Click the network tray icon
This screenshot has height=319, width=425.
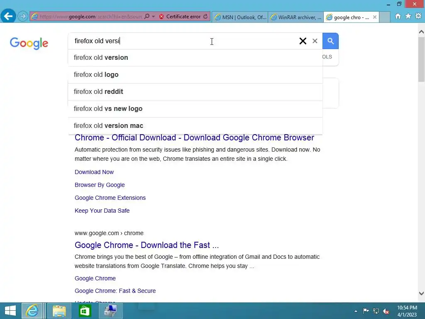point(376,311)
